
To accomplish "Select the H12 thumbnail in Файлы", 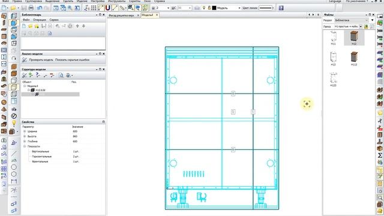I will 354,38.
